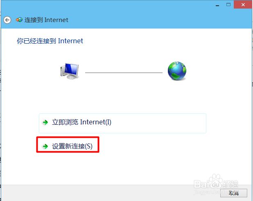
Task: Click the computer monitor icon
Action: (70, 71)
